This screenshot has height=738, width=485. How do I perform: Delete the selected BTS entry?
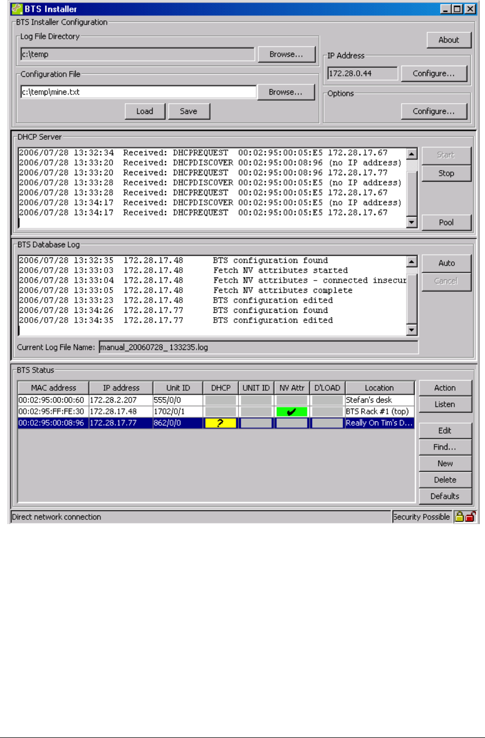coord(445,479)
